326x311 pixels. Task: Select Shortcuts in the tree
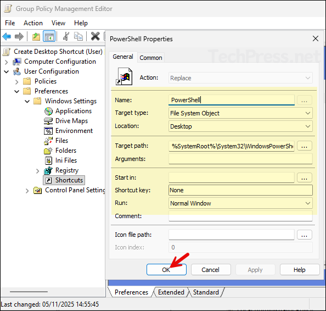click(64, 180)
